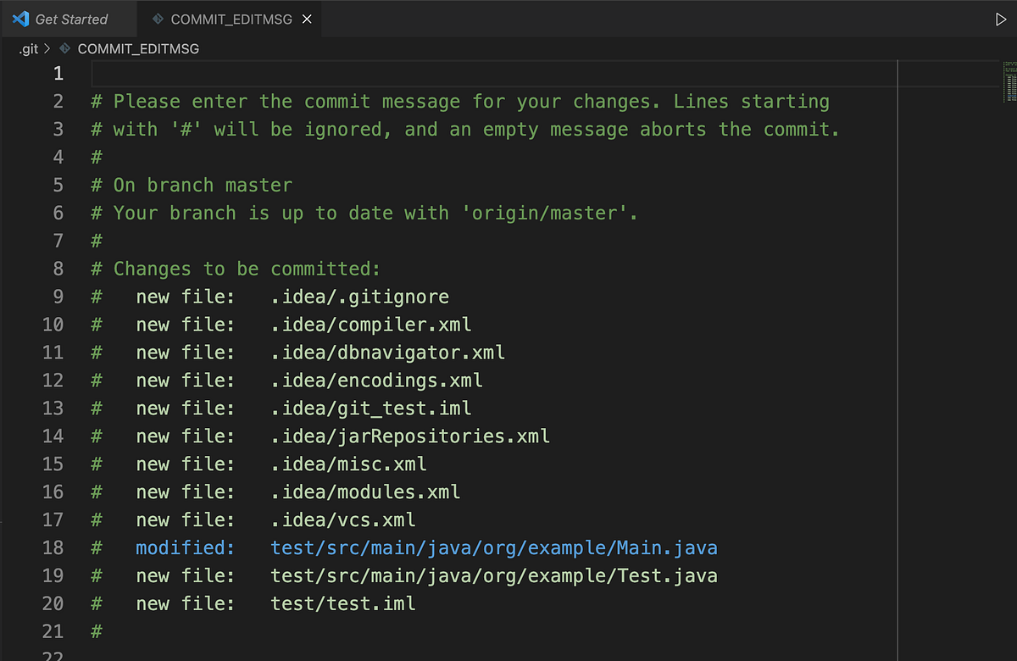1017x661 pixels.
Task: Click the blue modified Main.java file path
Action: [494, 547]
